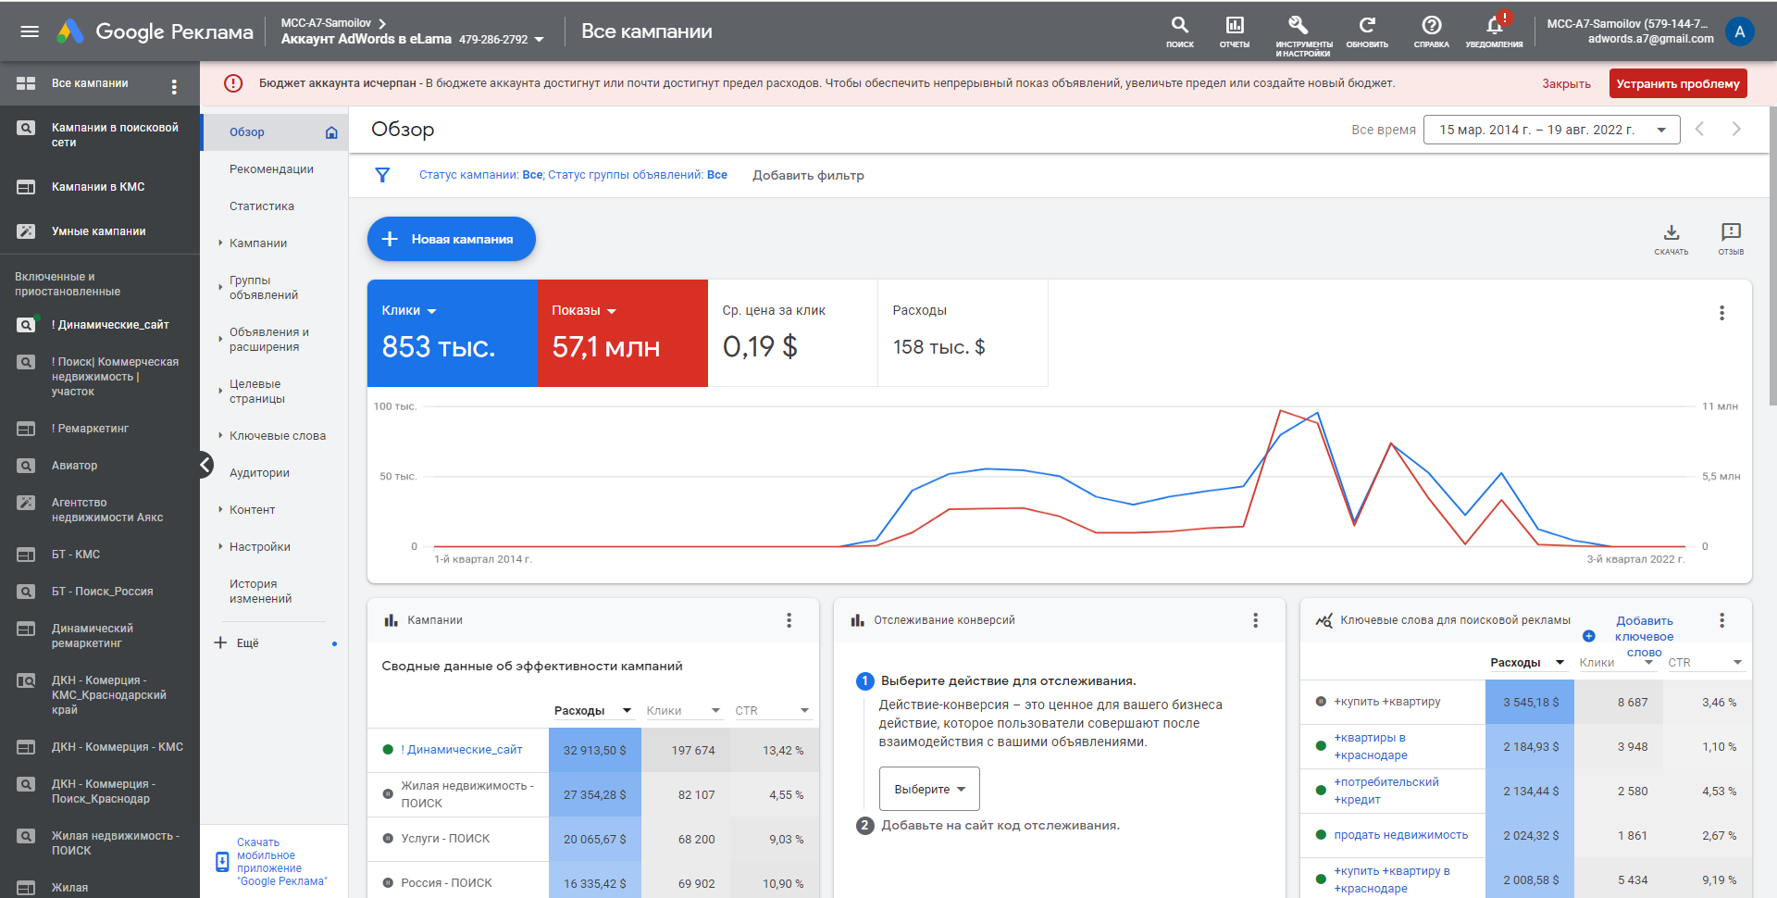This screenshot has height=898, width=1777.
Task: Click the MCC-A7-Samoilov breadcrumb in header
Action: 326,23
